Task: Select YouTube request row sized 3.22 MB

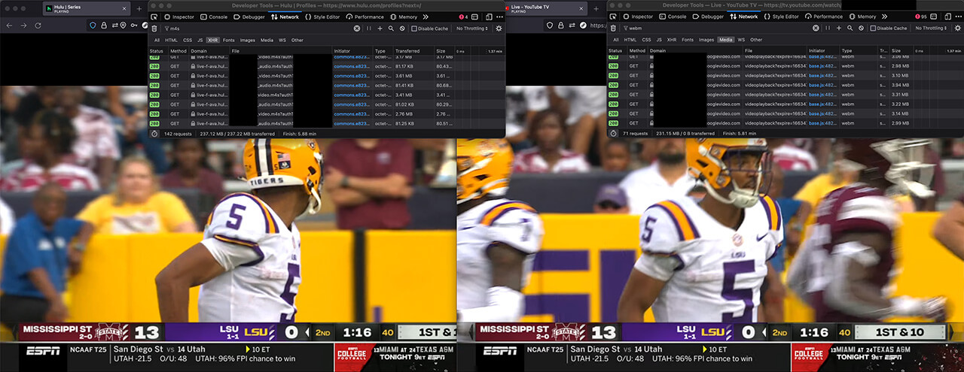Action: click(786, 104)
